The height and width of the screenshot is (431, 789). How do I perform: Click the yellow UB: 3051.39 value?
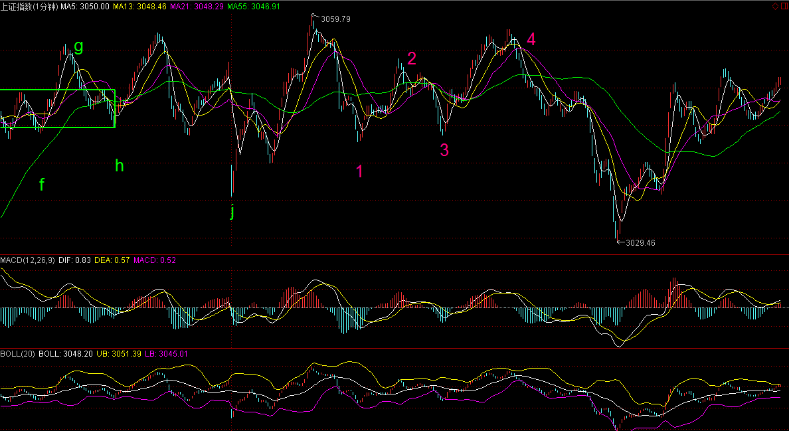point(119,353)
